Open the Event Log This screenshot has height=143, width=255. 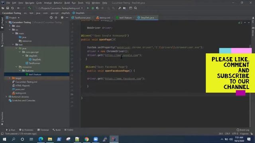(x=243, y=130)
